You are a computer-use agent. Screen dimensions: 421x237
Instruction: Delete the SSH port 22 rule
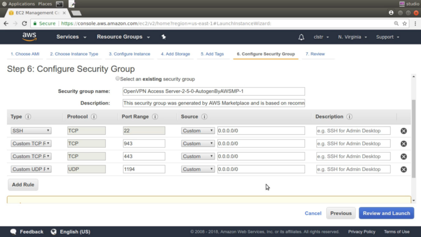pos(404,131)
